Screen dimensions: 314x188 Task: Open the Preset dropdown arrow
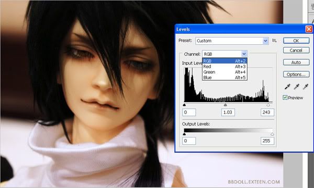click(x=265, y=41)
